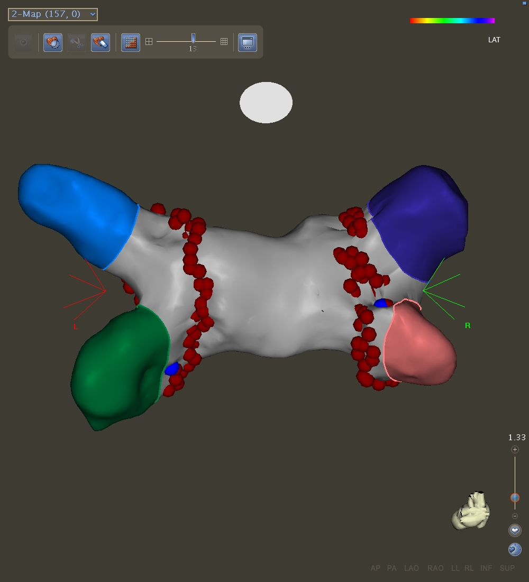Viewport: 529px width, 582px height.
Task: Switch to the PA view
Action: (x=391, y=568)
